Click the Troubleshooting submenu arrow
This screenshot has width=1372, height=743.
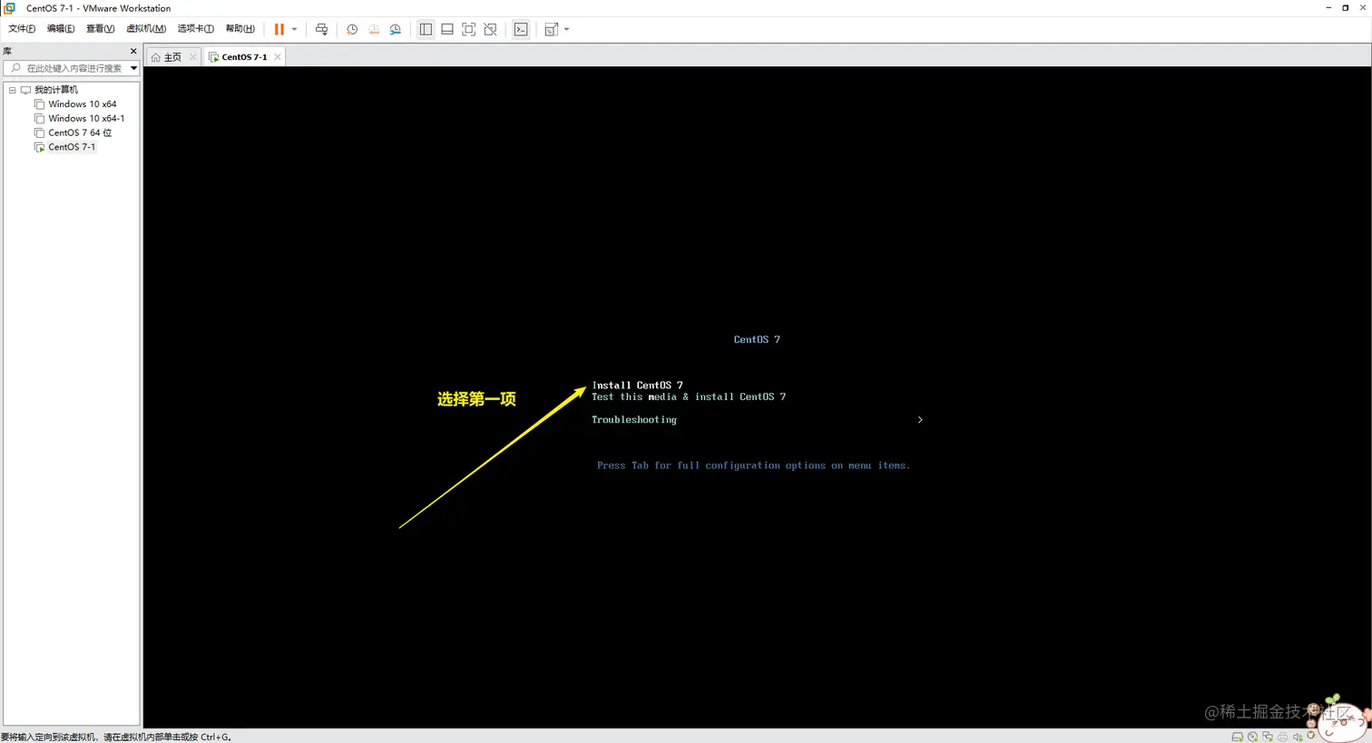920,420
